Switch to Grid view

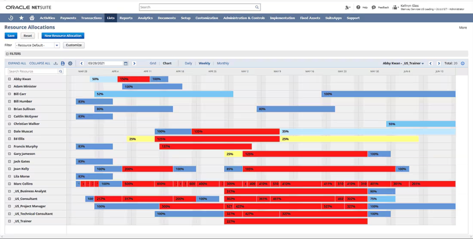153,63
